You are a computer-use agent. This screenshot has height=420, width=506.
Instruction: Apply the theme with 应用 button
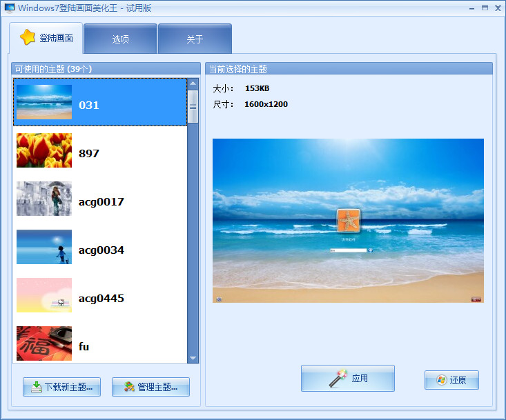tap(348, 378)
